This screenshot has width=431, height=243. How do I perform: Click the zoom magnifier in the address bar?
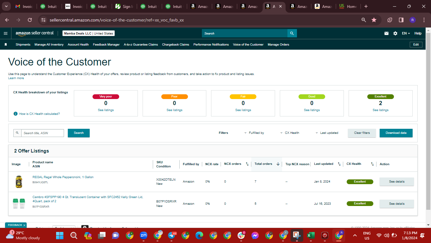tap(364, 20)
